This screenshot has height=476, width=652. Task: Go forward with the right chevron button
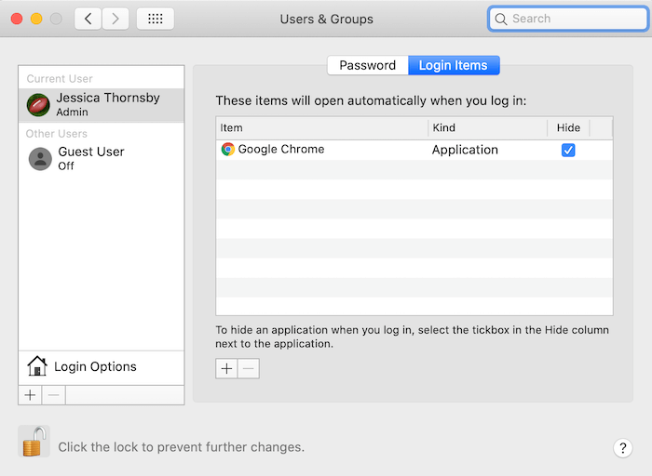[115, 19]
